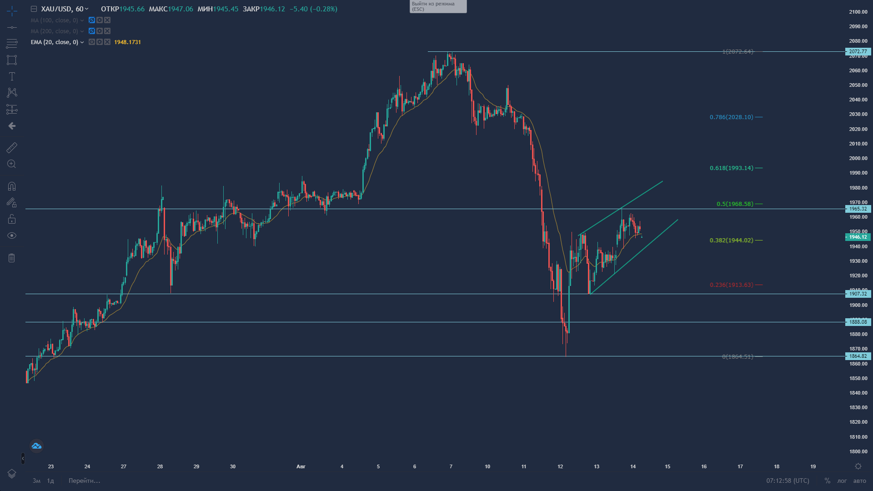This screenshot has height=491, width=873.
Task: Show the hidden MA 200 indicator
Action: point(92,31)
